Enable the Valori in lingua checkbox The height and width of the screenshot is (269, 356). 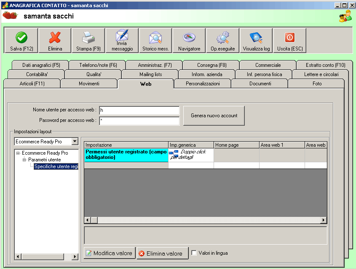[194, 253]
